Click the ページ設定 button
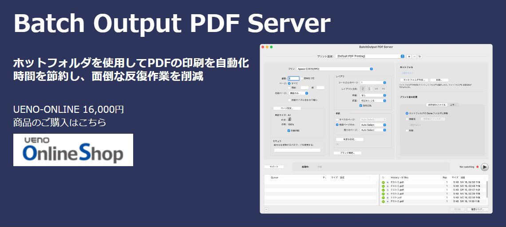 tap(287, 108)
